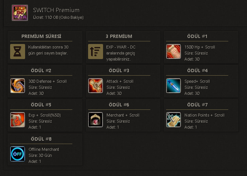This screenshot has height=176, width=247.
Task: Select the 300 Defense + Scroll icon
Action: coord(18,86)
